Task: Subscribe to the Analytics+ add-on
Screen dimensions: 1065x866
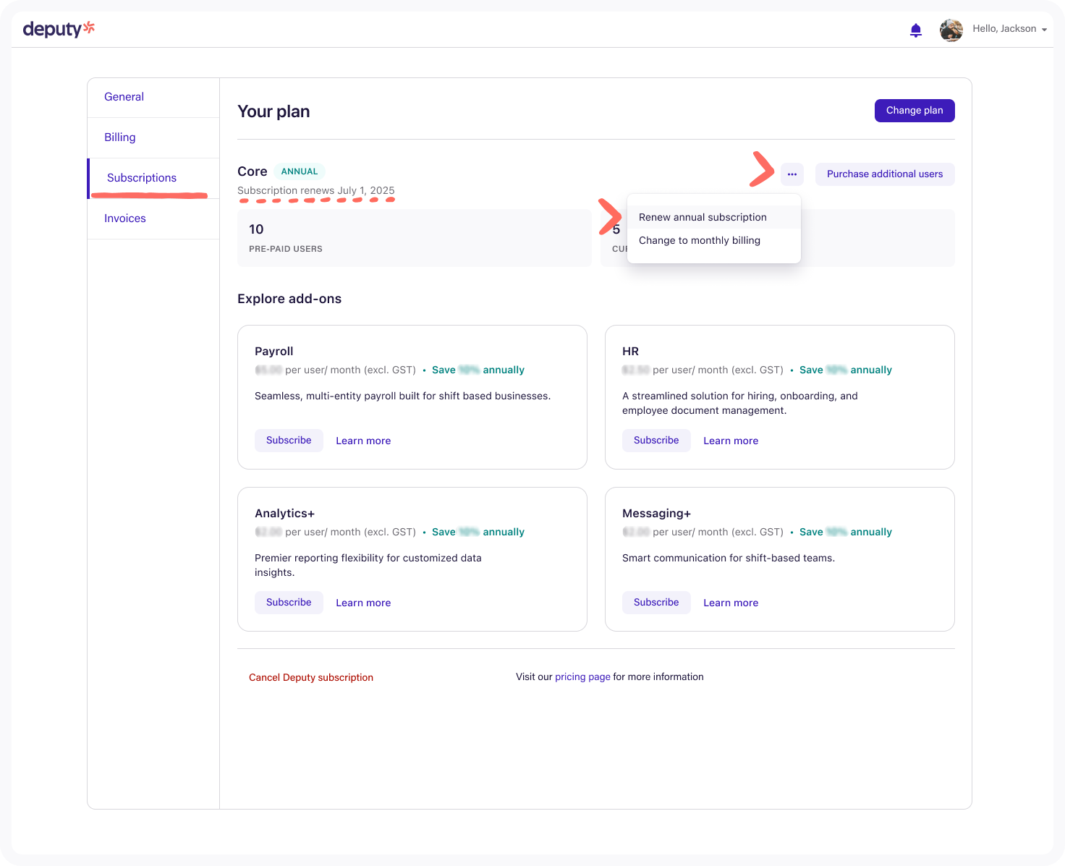Action: [x=289, y=603]
